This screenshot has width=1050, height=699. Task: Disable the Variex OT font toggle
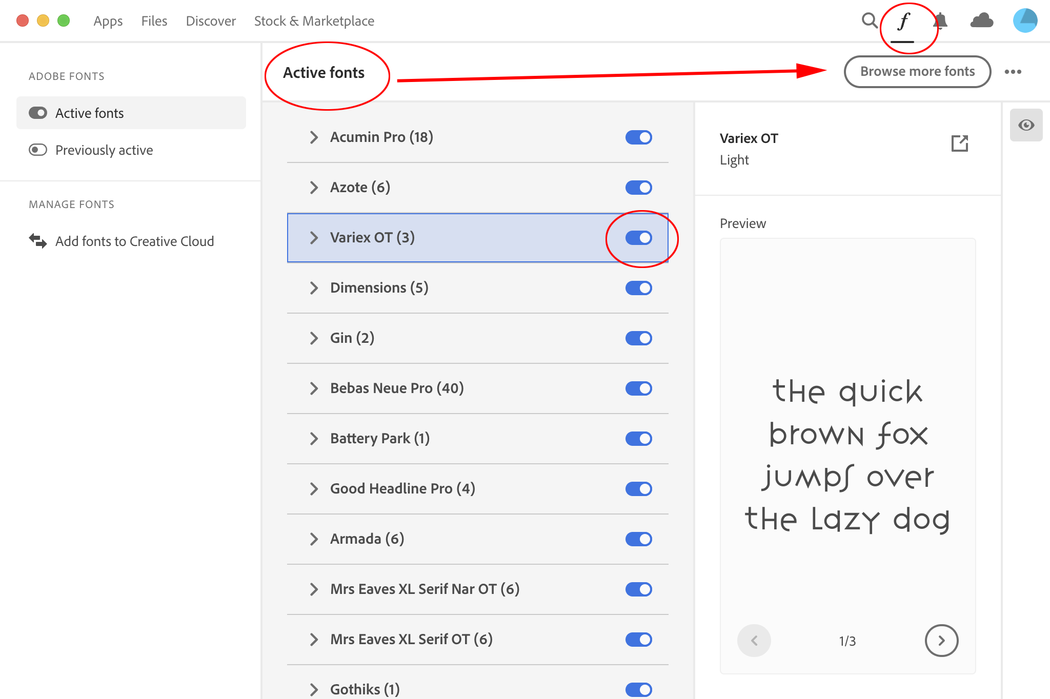(x=638, y=237)
